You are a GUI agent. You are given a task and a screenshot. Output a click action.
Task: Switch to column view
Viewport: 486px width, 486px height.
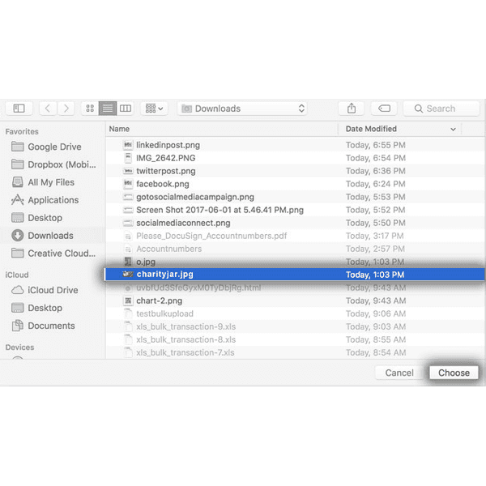tap(125, 109)
